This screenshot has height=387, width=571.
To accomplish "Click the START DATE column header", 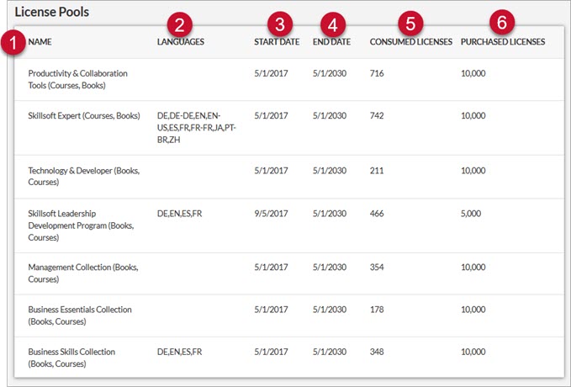I will (x=277, y=42).
